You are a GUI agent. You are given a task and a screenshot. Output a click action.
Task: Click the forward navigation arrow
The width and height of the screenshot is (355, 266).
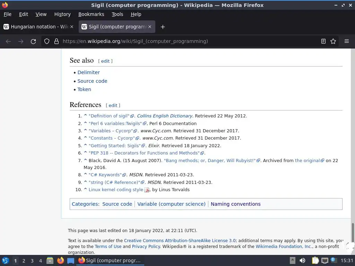[x=21, y=42]
